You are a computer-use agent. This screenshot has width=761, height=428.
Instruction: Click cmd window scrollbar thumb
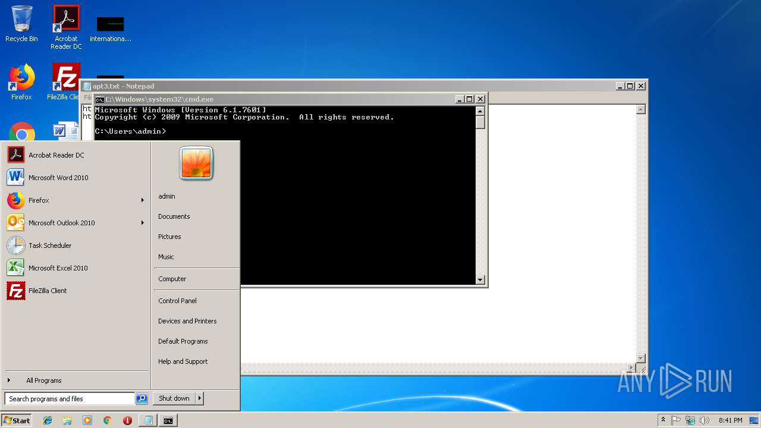coord(480,122)
